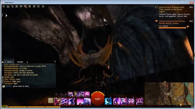The image size is (195, 109).
Task: Open the skill picker arrow above skill 6
Action: click(x=110, y=97)
